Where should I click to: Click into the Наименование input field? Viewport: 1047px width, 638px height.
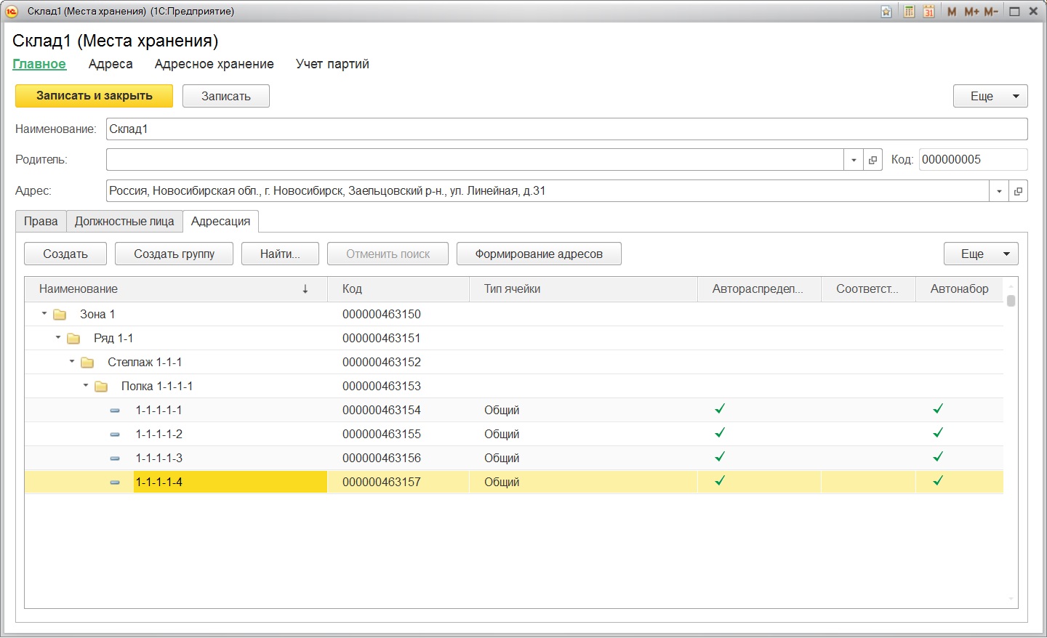[x=566, y=129]
